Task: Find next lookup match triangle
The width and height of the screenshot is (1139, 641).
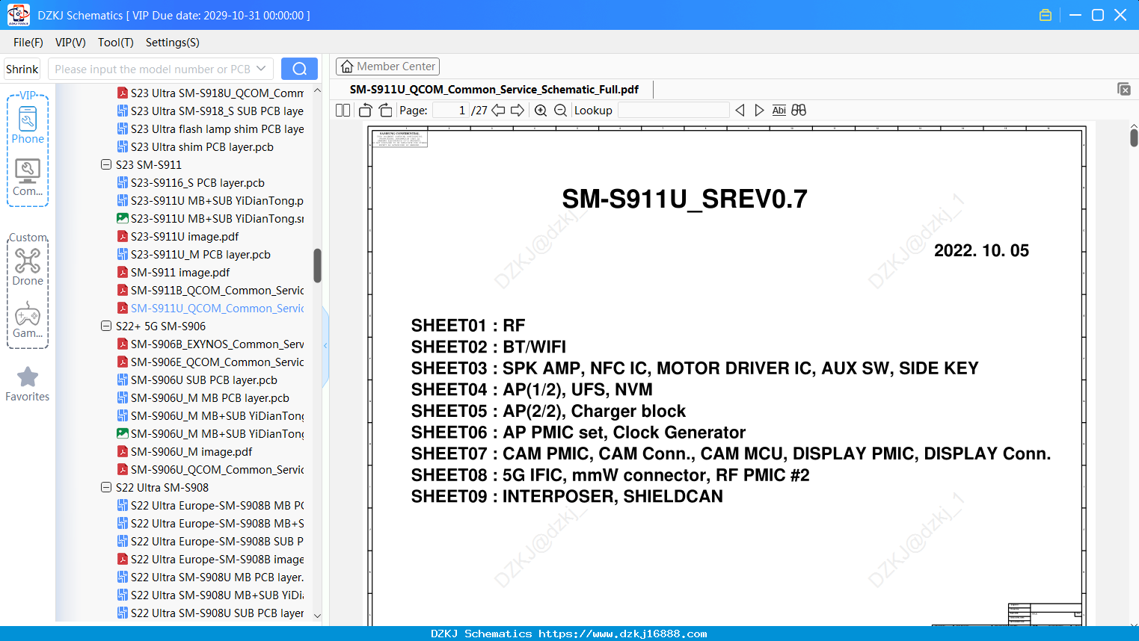Action: click(x=759, y=111)
